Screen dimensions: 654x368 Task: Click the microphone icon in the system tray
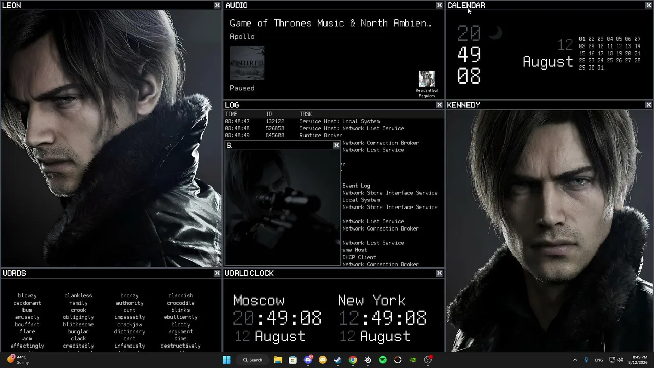point(586,360)
